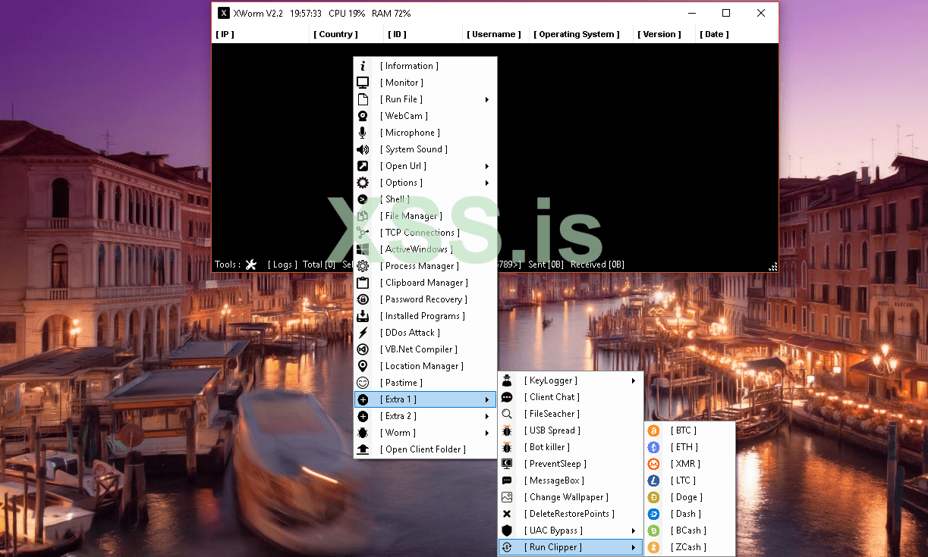Click the window resize grip corner

(772, 267)
